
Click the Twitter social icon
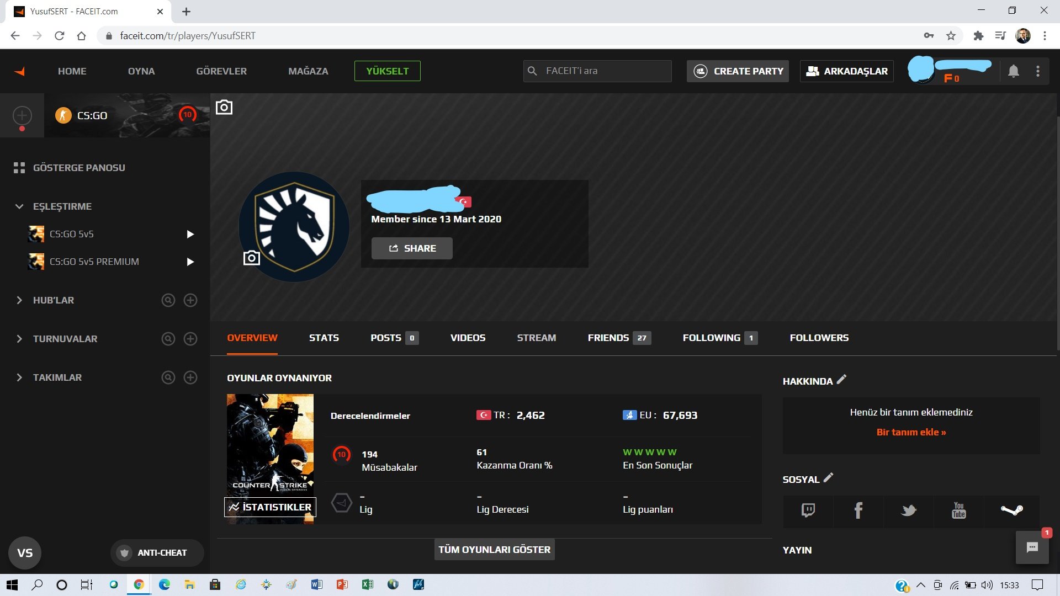909,511
